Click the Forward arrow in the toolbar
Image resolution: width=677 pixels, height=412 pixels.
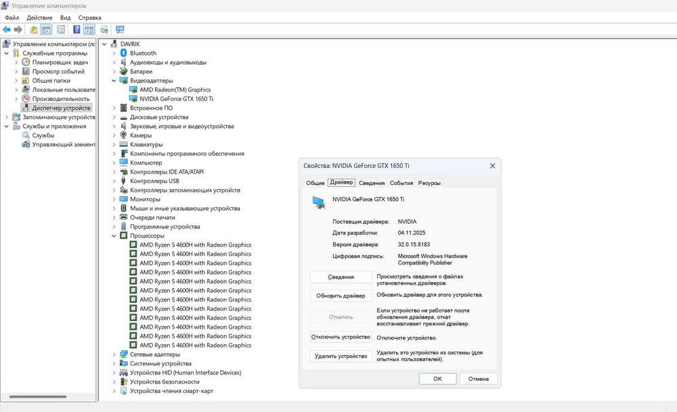coord(18,29)
